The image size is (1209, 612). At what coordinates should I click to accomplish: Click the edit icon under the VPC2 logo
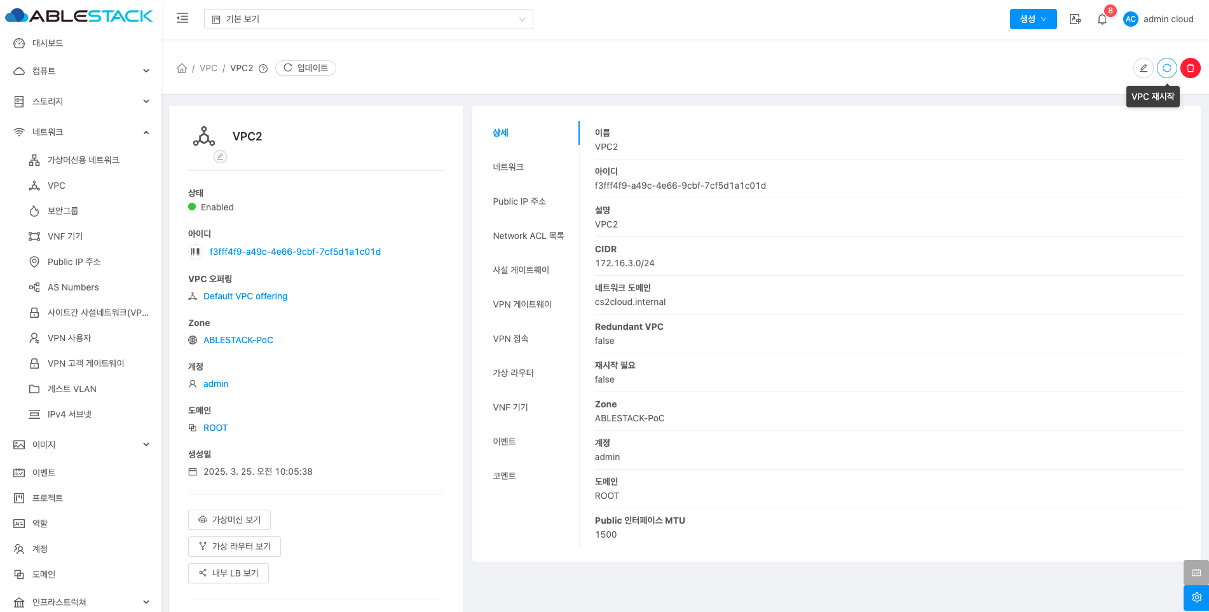click(x=220, y=156)
